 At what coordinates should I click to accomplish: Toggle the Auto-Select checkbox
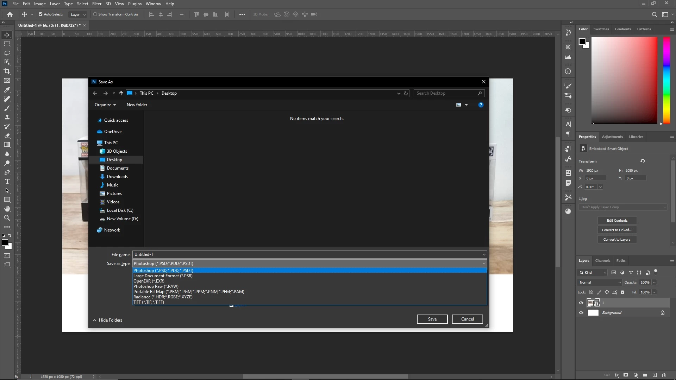point(40,14)
